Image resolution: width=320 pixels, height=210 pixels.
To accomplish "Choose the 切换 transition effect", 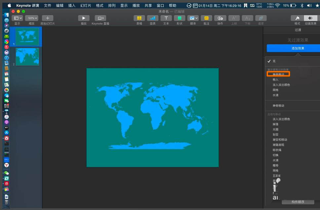I will [x=275, y=155].
